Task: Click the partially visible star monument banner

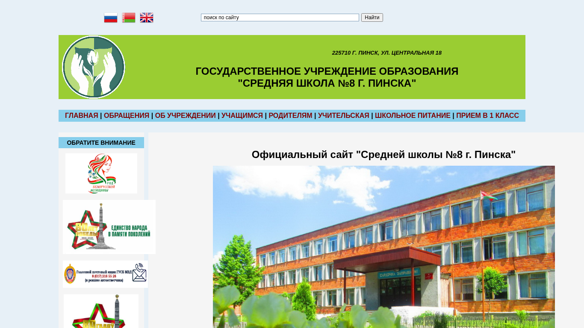Action: [x=101, y=311]
